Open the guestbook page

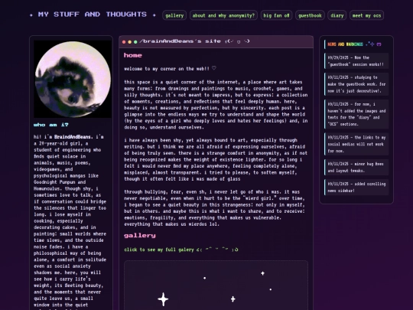[x=310, y=15]
